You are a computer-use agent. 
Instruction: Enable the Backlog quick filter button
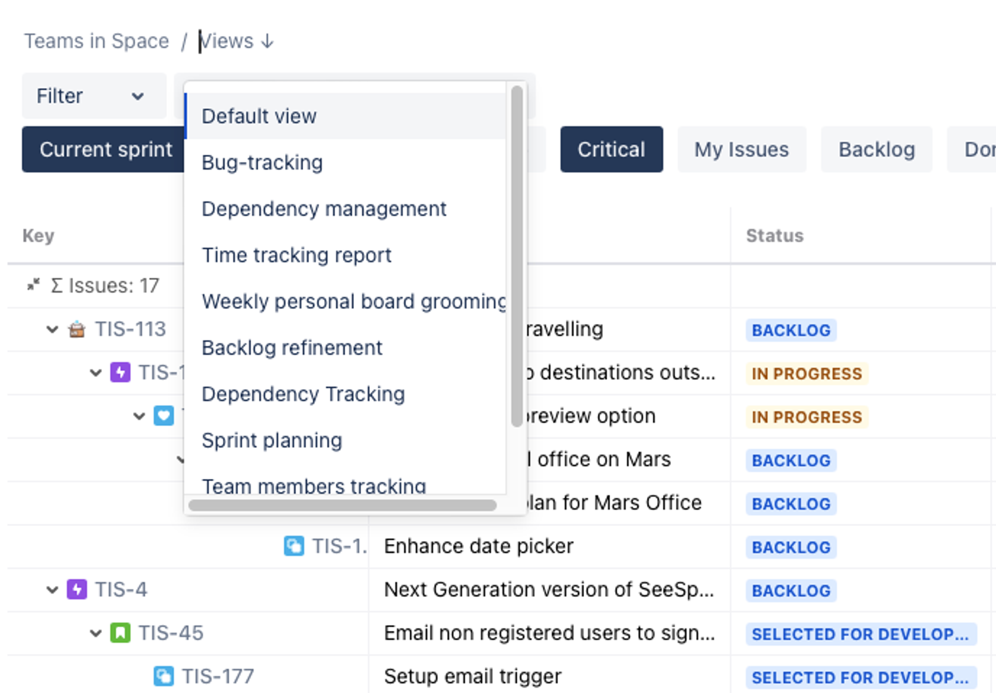tap(876, 149)
